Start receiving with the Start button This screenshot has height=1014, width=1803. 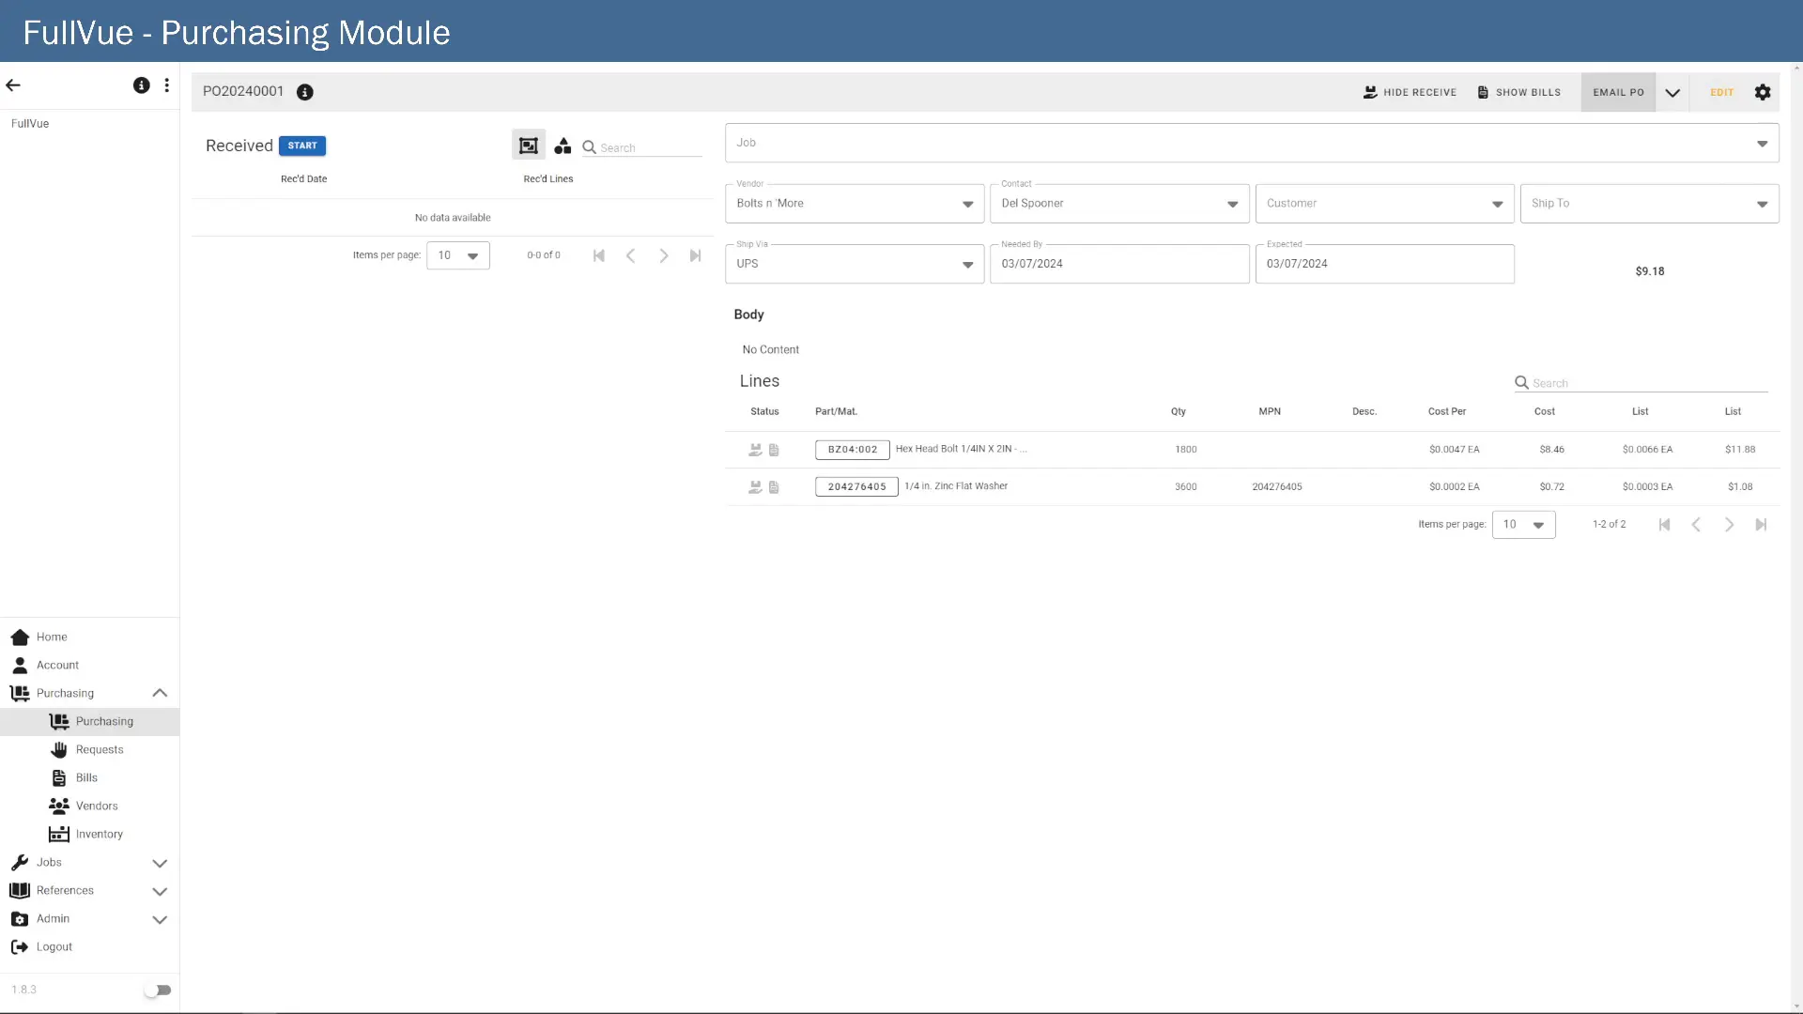coord(302,146)
